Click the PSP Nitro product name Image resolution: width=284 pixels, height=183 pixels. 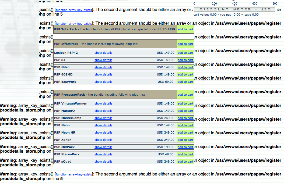(62, 67)
